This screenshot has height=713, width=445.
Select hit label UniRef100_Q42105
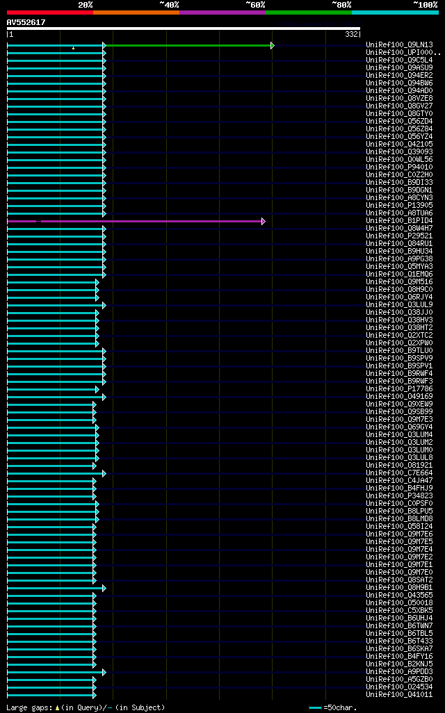pyautogui.click(x=400, y=144)
